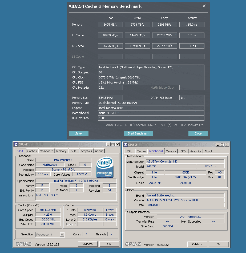This screenshot has height=253, width=246.
Task: Click Dual Channel PC1066 RDRAM memory type
Action: tap(151, 103)
